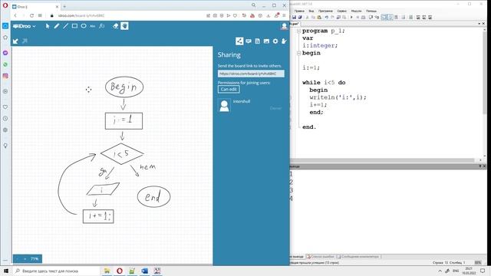Screen dimensions: 491x276
Task: Close the current editor tab with X
Action: (x=484, y=24)
